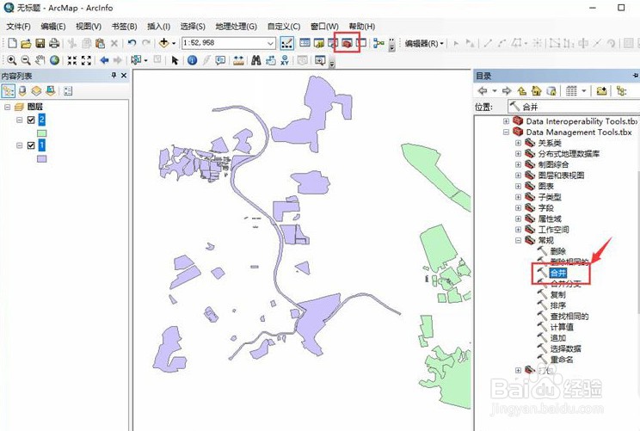Open the 视图(V) menu
This screenshot has height=431, width=640.
[x=89, y=27]
